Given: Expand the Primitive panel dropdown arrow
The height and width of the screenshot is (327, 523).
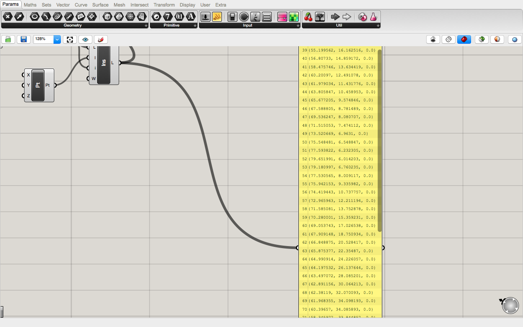Looking at the screenshot, I should pos(195,26).
